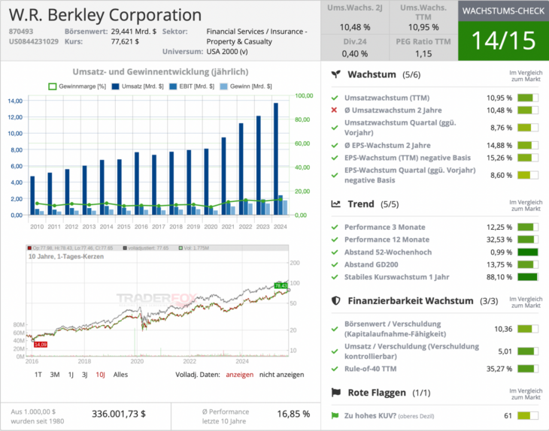Click checkmark next to Performance 3 Monate

tap(335, 227)
